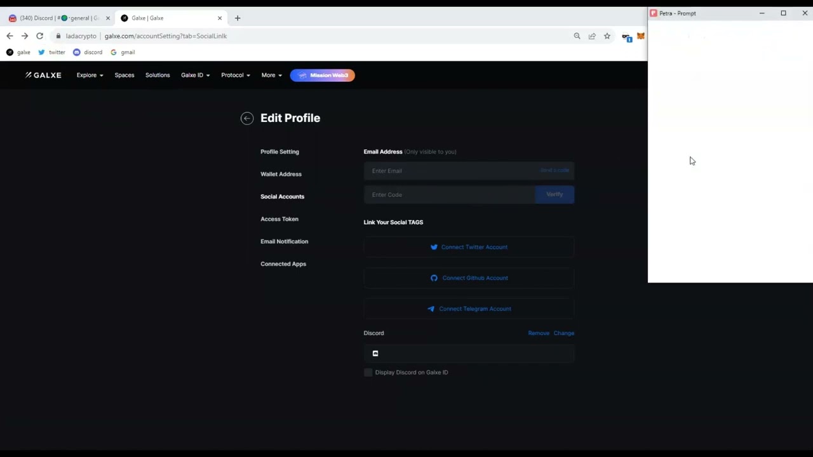Image resolution: width=813 pixels, height=457 pixels.
Task: Click Remove link for Discord
Action: click(539, 333)
